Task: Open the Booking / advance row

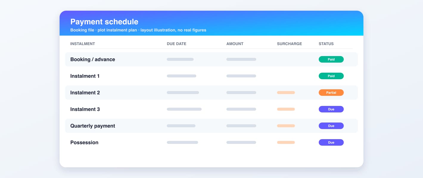Action: pyautogui.click(x=211, y=59)
